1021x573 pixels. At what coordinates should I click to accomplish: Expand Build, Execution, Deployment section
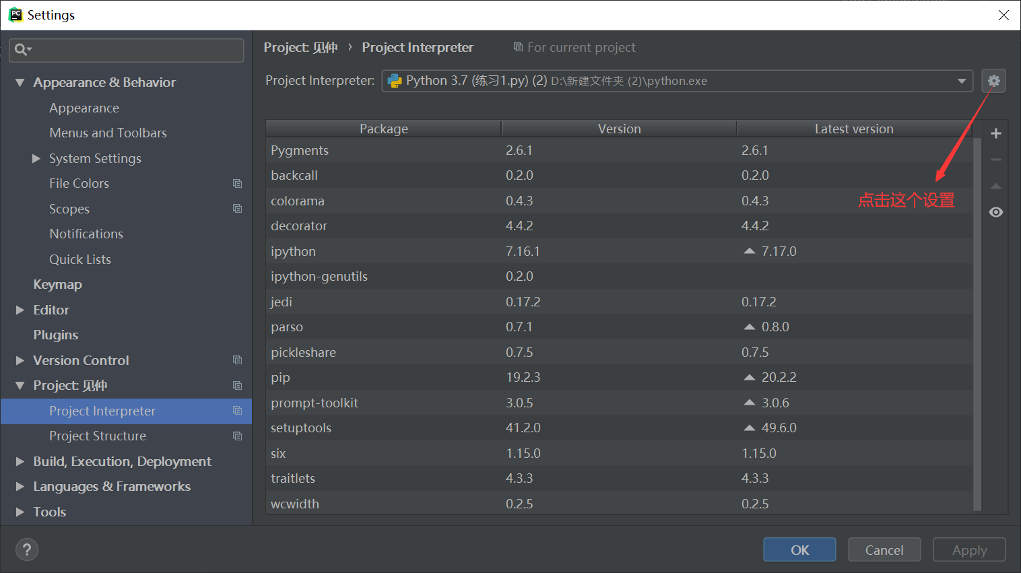click(x=20, y=461)
